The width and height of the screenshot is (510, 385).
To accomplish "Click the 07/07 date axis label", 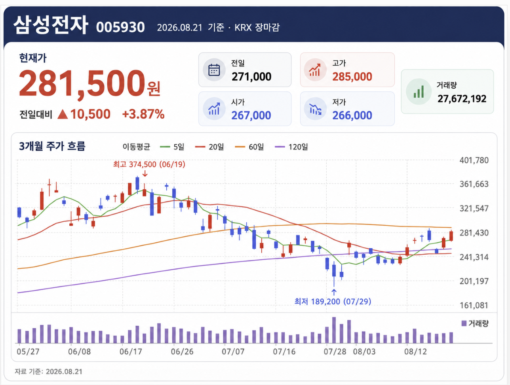I will 233,351.
